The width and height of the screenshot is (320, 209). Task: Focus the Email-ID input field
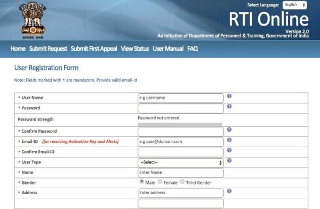(x=181, y=142)
